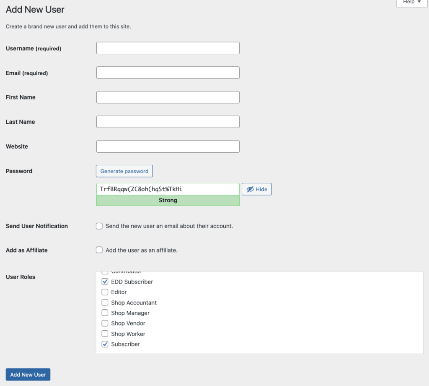Viewport: 429px width, 386px height.
Task: Uncheck the EDD Subscriber role
Action: point(105,282)
